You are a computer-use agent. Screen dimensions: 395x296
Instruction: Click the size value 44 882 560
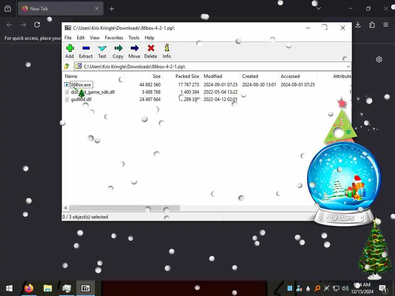click(x=150, y=85)
